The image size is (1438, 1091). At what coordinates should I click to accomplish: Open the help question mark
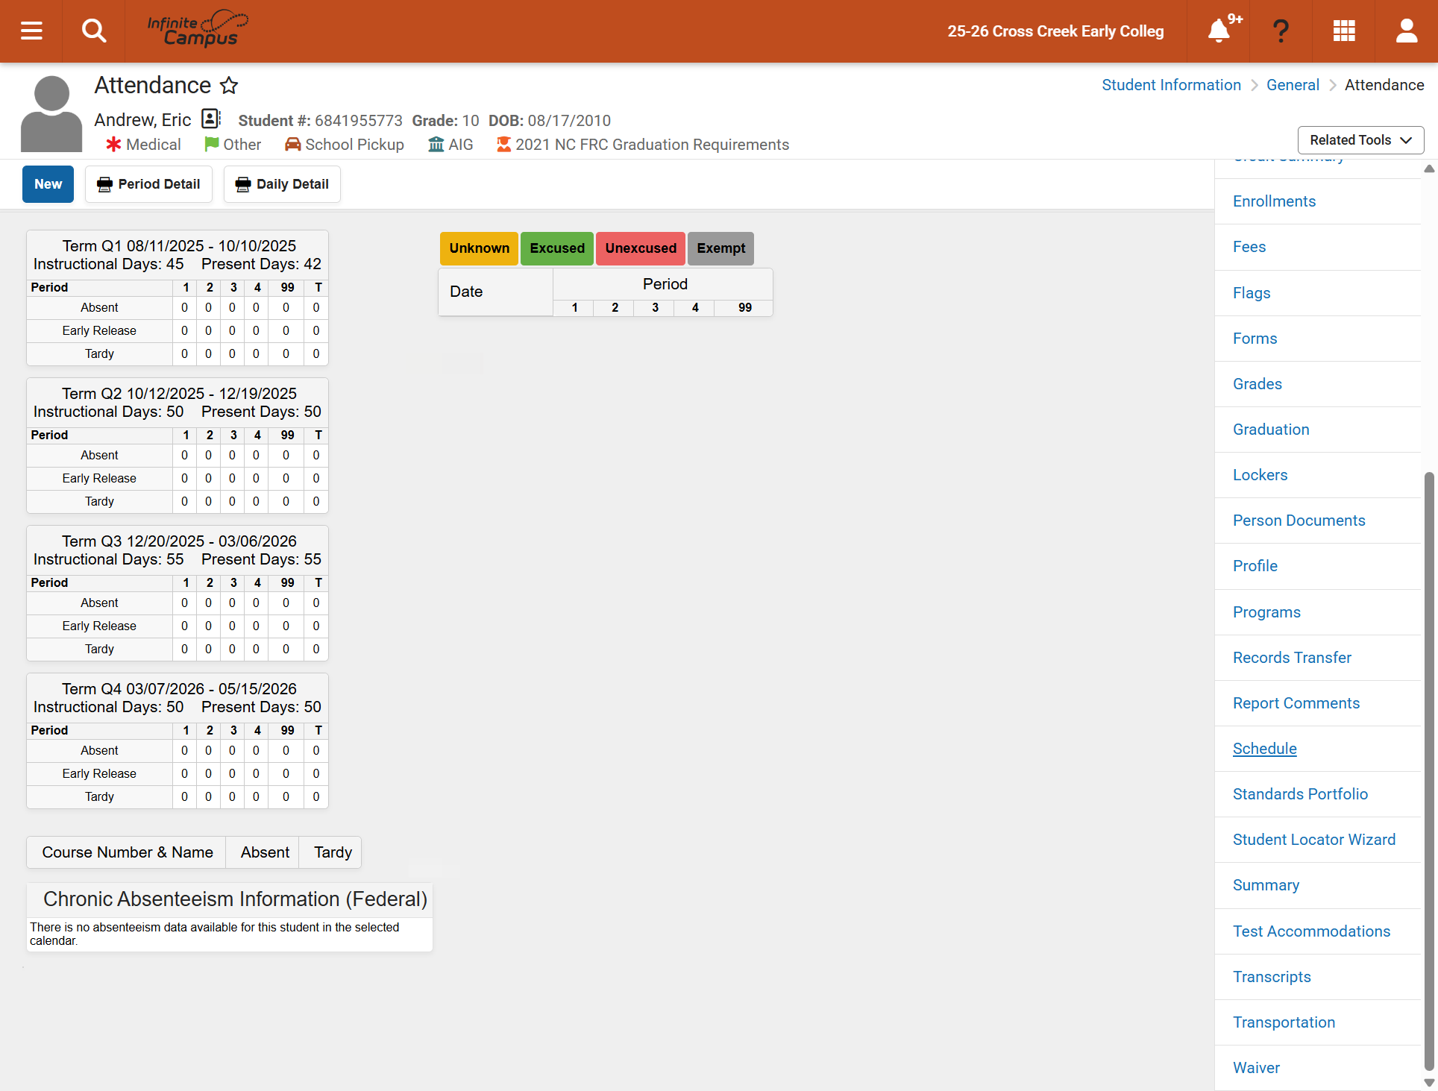1281,31
